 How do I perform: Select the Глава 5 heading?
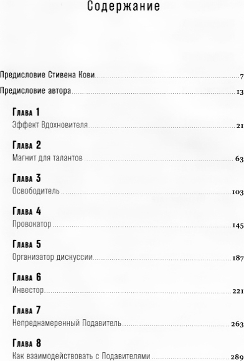[27, 244]
